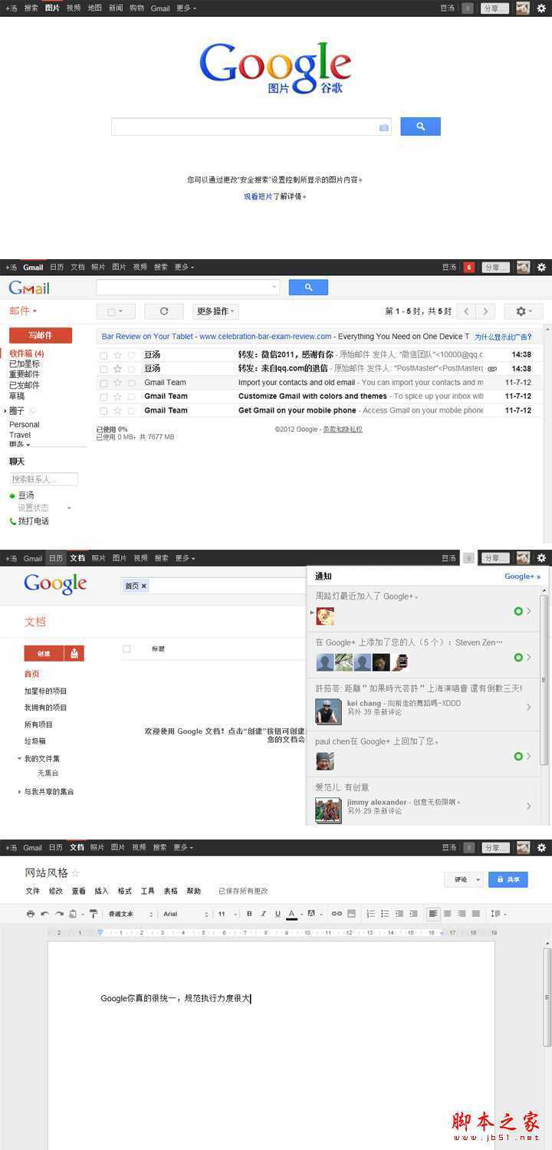Click highlight color button in Docs toolbar
This screenshot has height=1150, width=552.
pos(311,914)
